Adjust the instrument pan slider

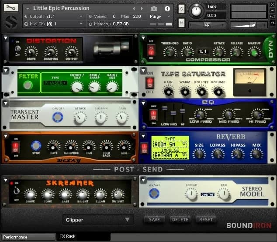click(x=208, y=25)
